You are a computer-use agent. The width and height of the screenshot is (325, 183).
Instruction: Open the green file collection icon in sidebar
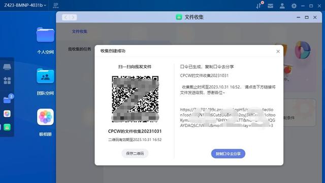[x=7, y=127]
